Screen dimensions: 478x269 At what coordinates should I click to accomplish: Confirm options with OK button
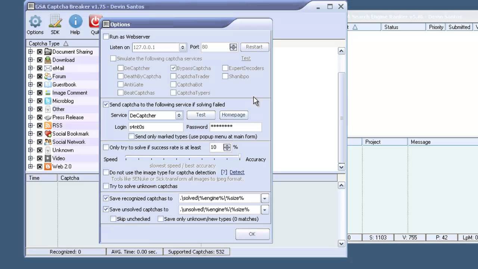(x=252, y=234)
